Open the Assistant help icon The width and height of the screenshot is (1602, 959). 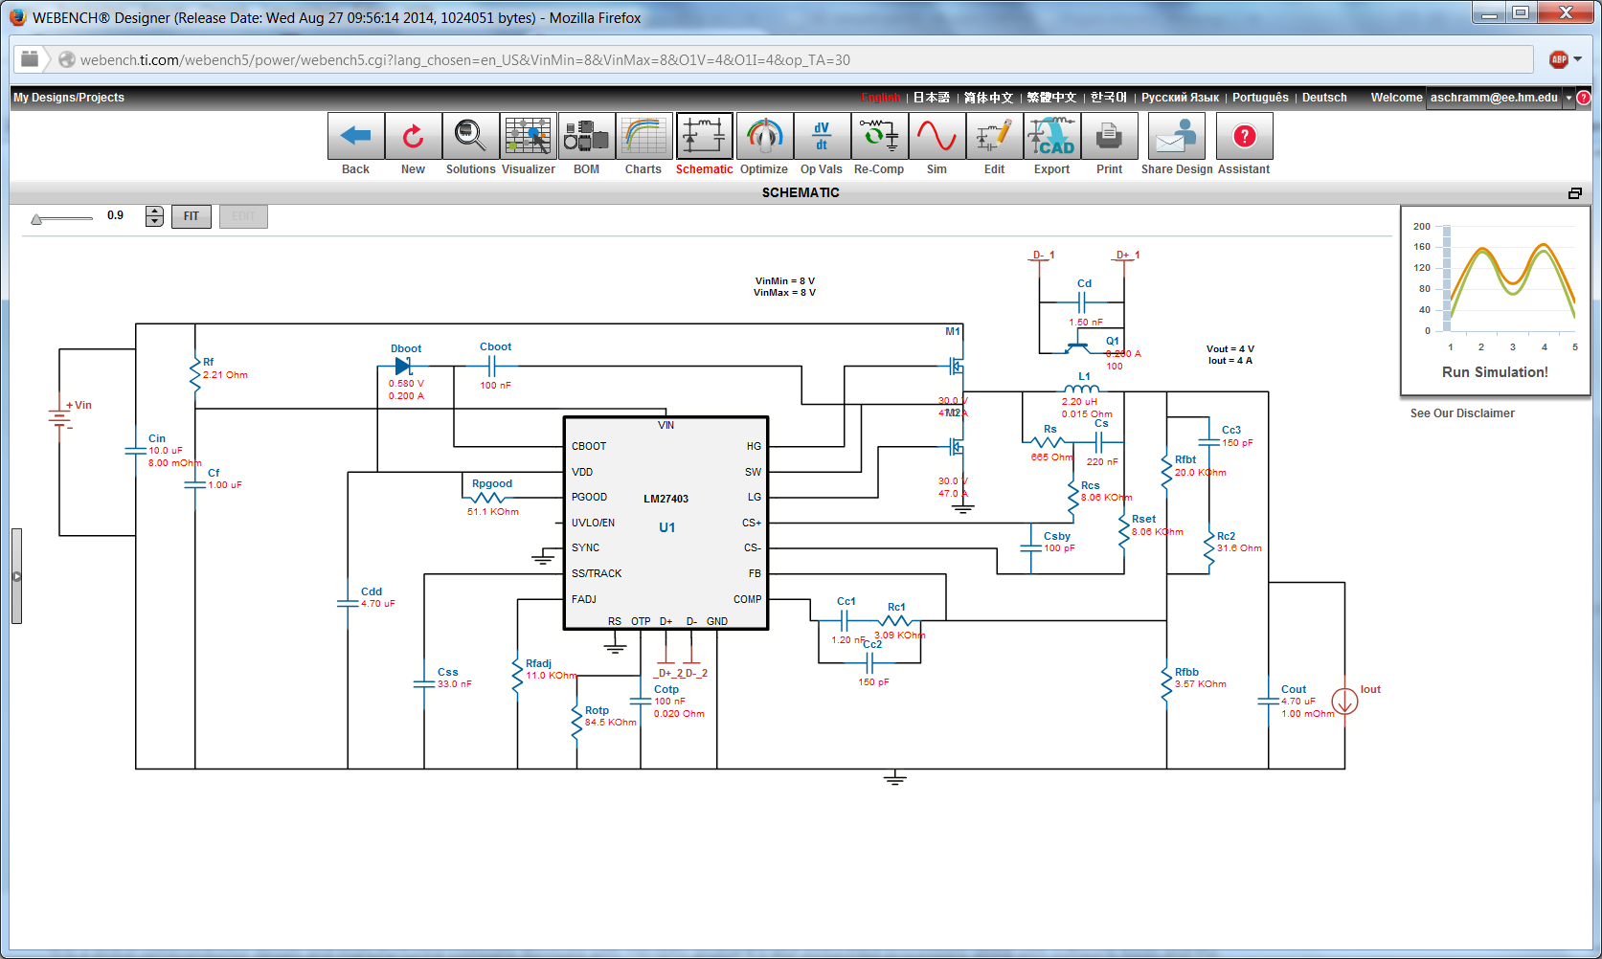[1244, 136]
